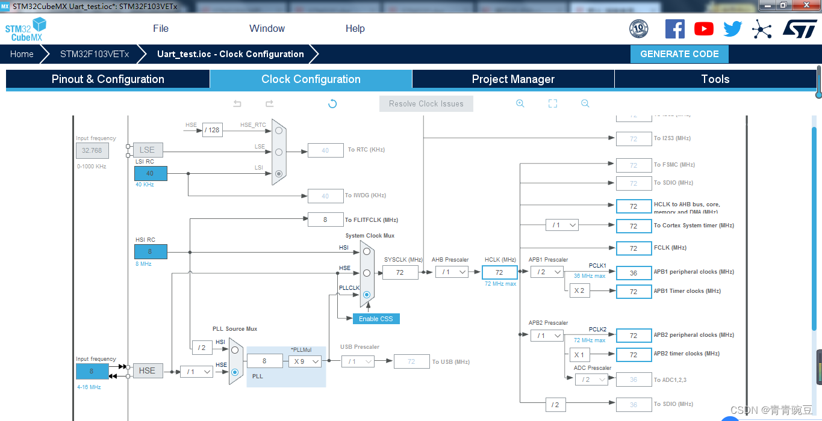Open the APB1 Prescaler dropdown

click(x=547, y=272)
